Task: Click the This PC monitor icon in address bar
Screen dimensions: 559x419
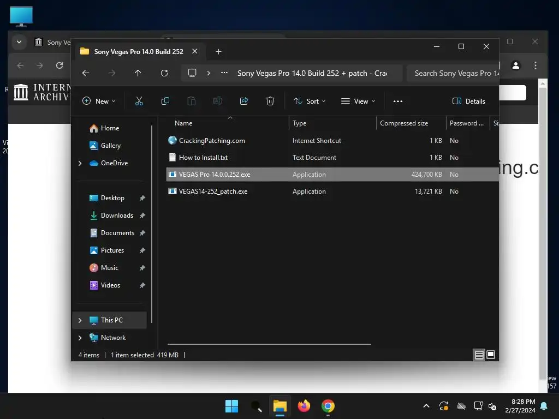Action: (x=192, y=73)
